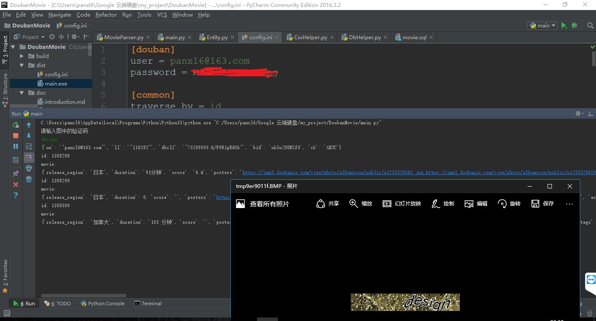Stop the running main process
596x321 pixels.
pos(16,136)
